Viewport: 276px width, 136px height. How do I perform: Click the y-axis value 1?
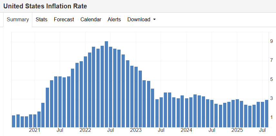[x=271, y=117]
